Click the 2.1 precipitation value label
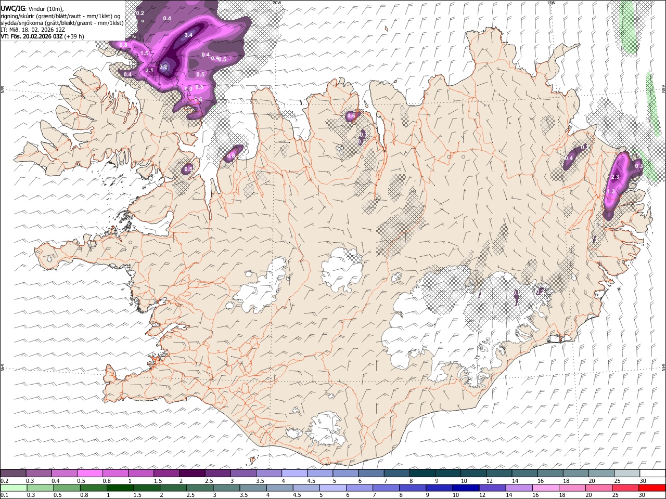Image resolution: width=666 pixels, height=499 pixels. (x=149, y=70)
